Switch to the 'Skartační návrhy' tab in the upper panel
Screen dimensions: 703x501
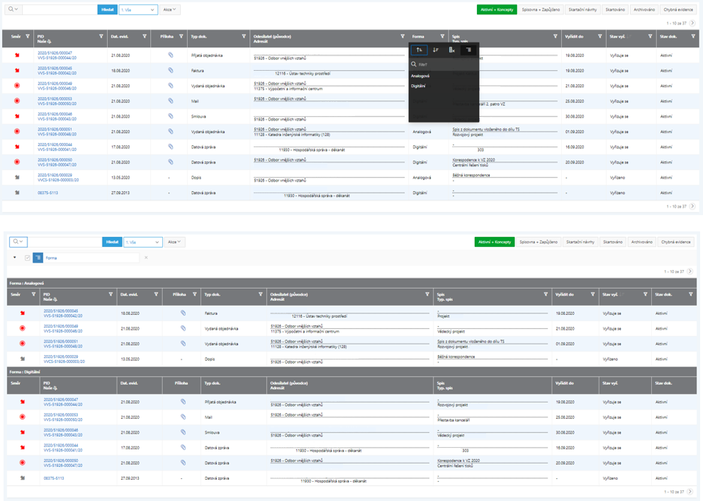583,9
